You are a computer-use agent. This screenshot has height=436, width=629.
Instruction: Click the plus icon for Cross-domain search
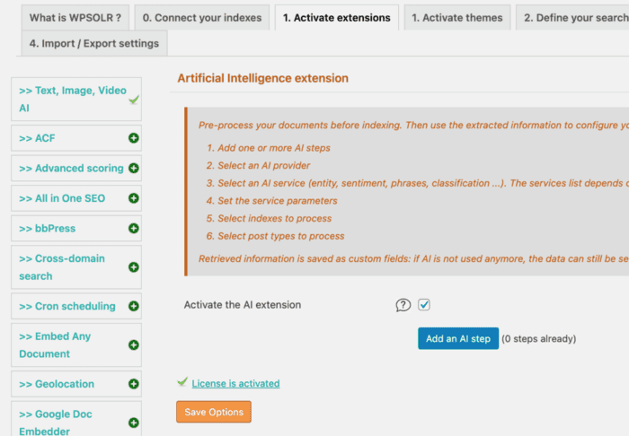point(134,267)
